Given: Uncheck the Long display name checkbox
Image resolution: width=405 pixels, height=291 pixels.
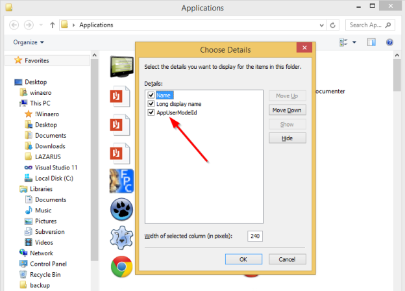Looking at the screenshot, I should [x=151, y=104].
